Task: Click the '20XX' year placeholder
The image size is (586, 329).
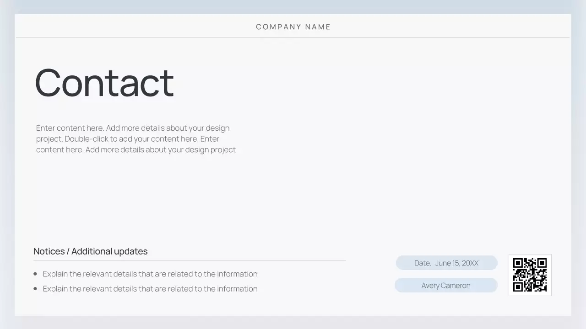Action: [470, 263]
